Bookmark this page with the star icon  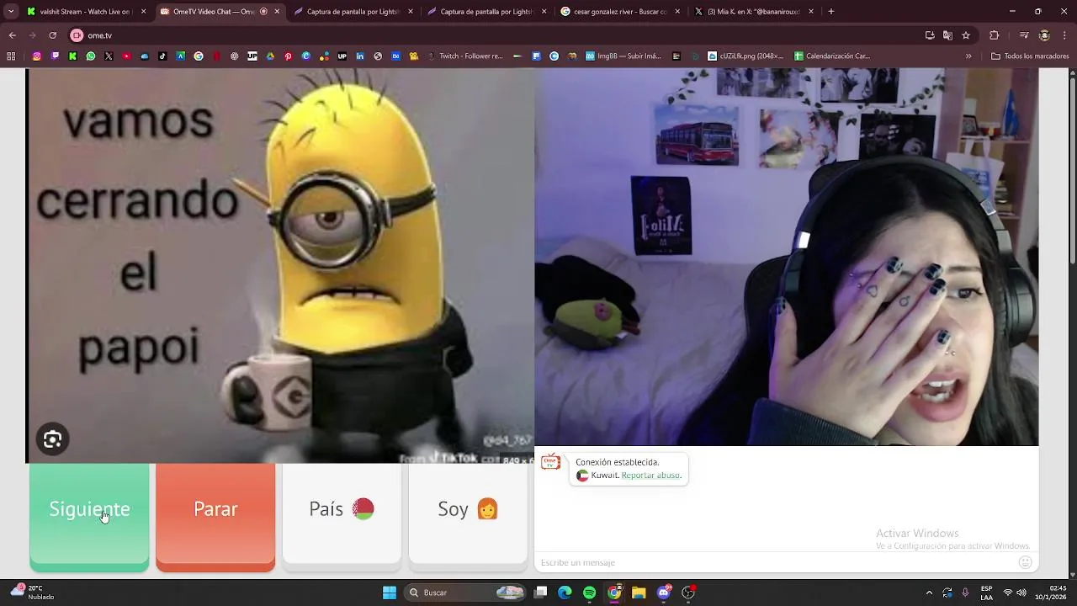966,35
